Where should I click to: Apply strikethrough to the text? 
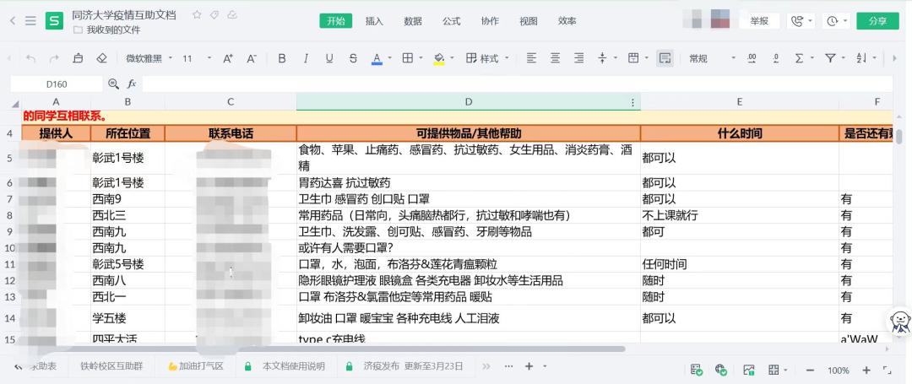(x=353, y=58)
